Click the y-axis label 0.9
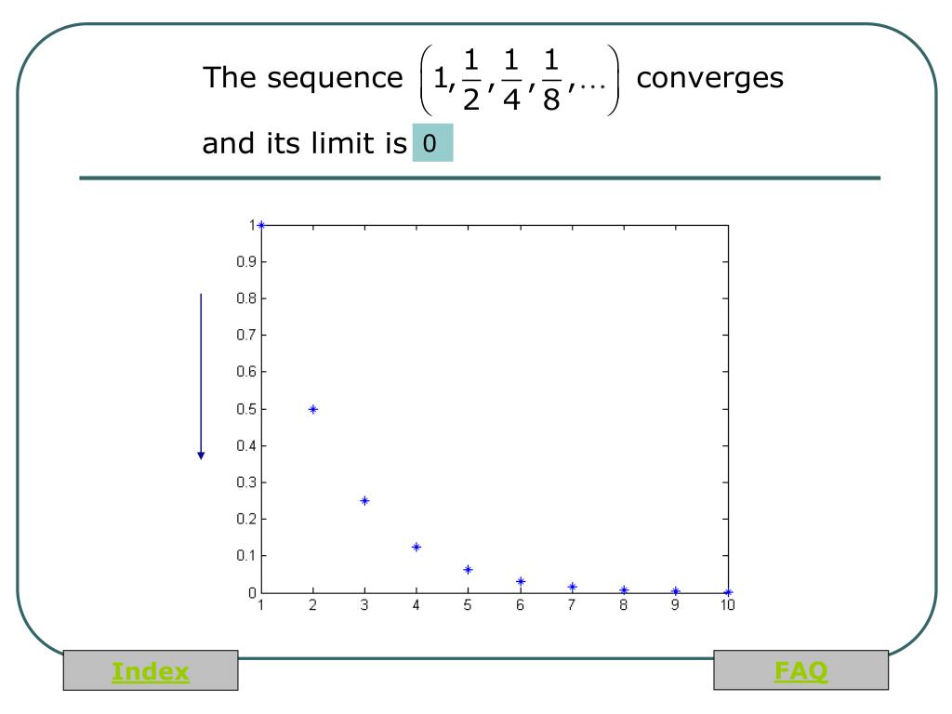Viewport: 952px width, 714px height. tap(246, 261)
